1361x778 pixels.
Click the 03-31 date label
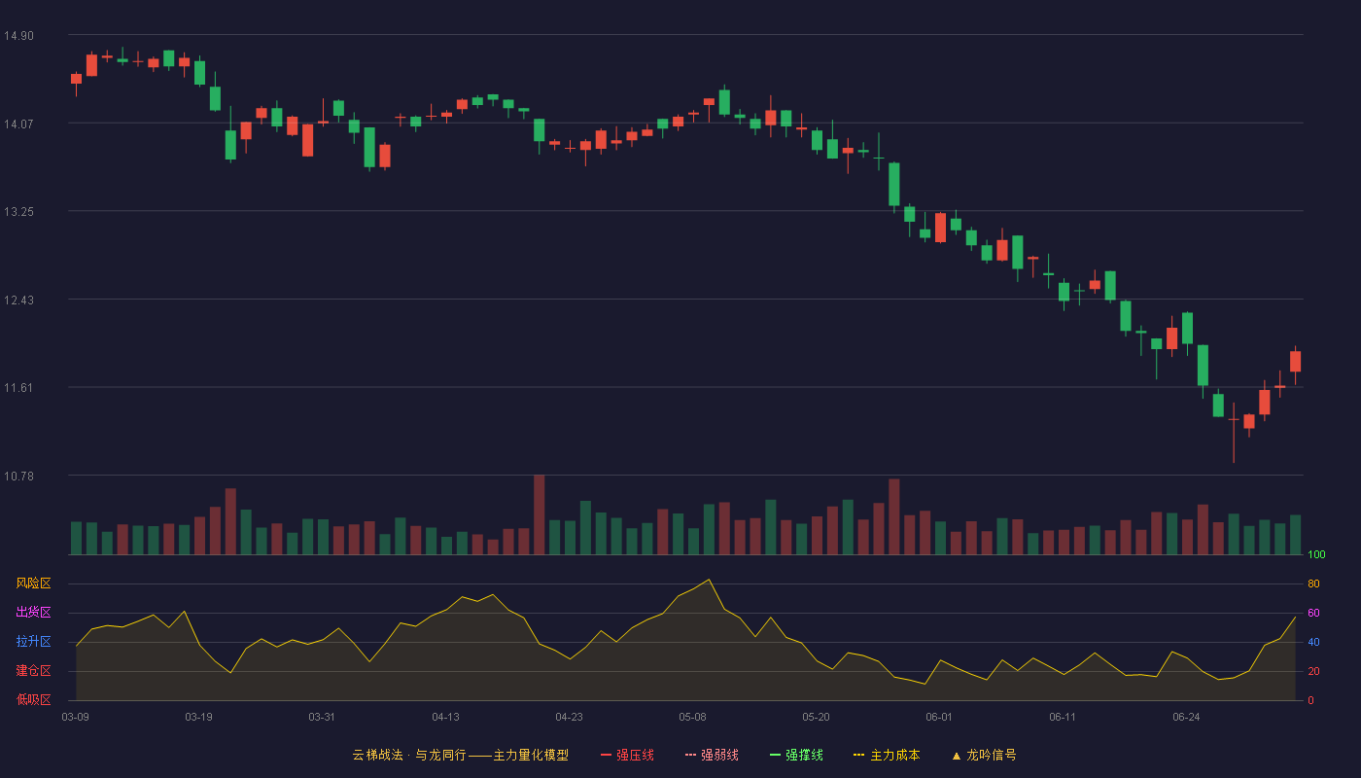click(x=322, y=717)
